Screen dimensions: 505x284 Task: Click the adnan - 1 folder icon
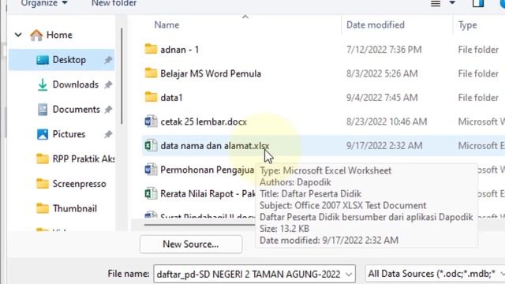click(151, 49)
